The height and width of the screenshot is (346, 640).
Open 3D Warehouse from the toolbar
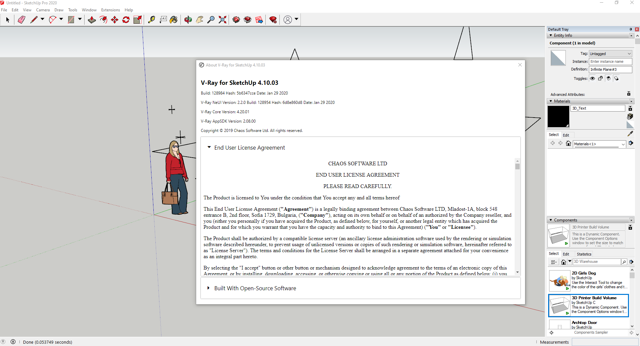click(x=236, y=20)
